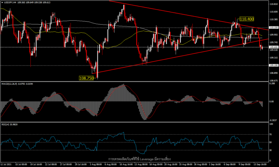Click the 25 Aug 08:00 time axis label
Screen dimensions: 279x167
(x=186, y=165)
